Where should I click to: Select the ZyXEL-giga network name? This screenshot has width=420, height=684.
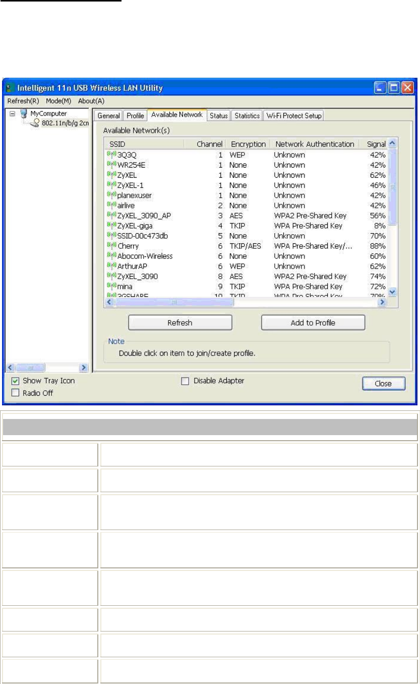pyautogui.click(x=135, y=226)
